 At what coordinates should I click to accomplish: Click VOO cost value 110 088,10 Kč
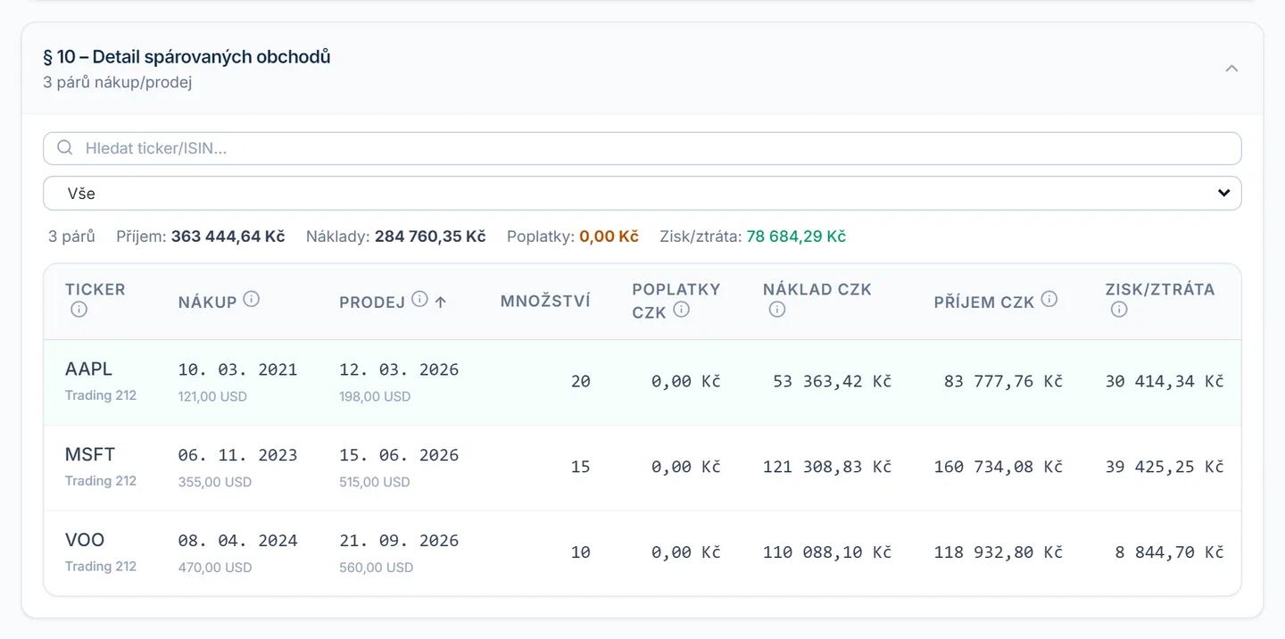[827, 552]
